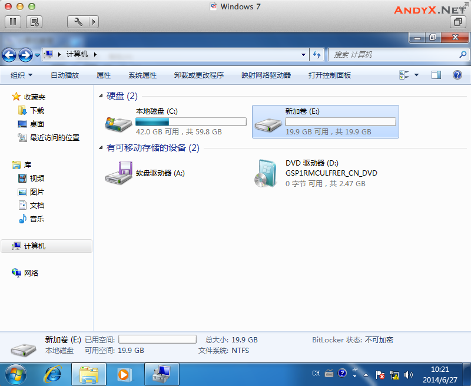Click the computer icon in address bar
The image size is (471, 386).
pos(48,54)
